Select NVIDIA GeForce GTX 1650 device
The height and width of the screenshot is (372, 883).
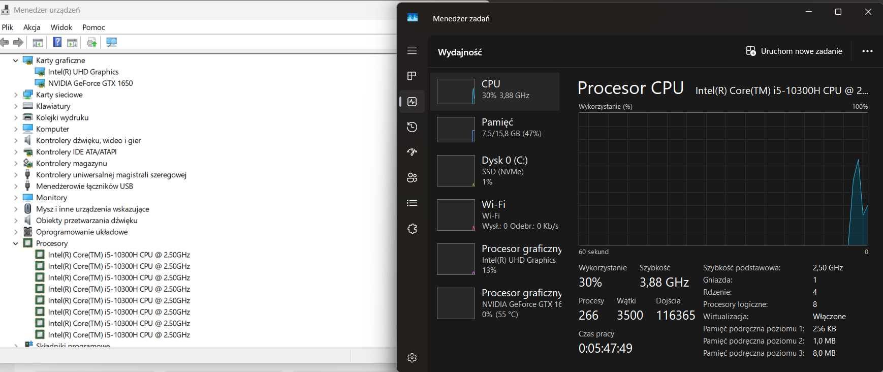(x=90, y=83)
